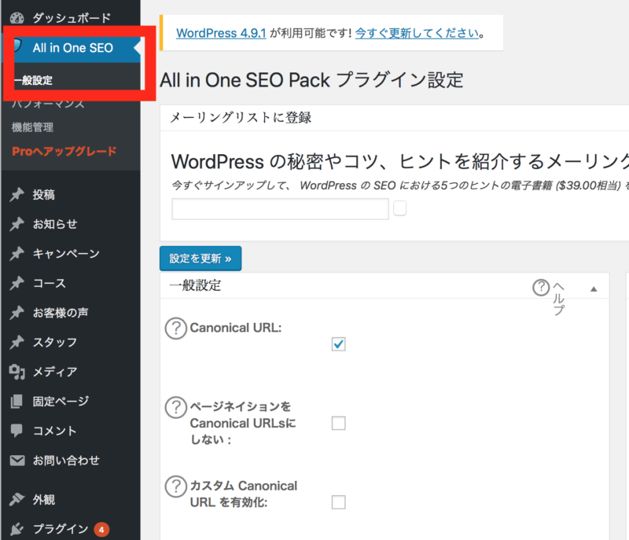Click the media icon beside メディア
Image resolution: width=629 pixels, height=540 pixels.
17,372
